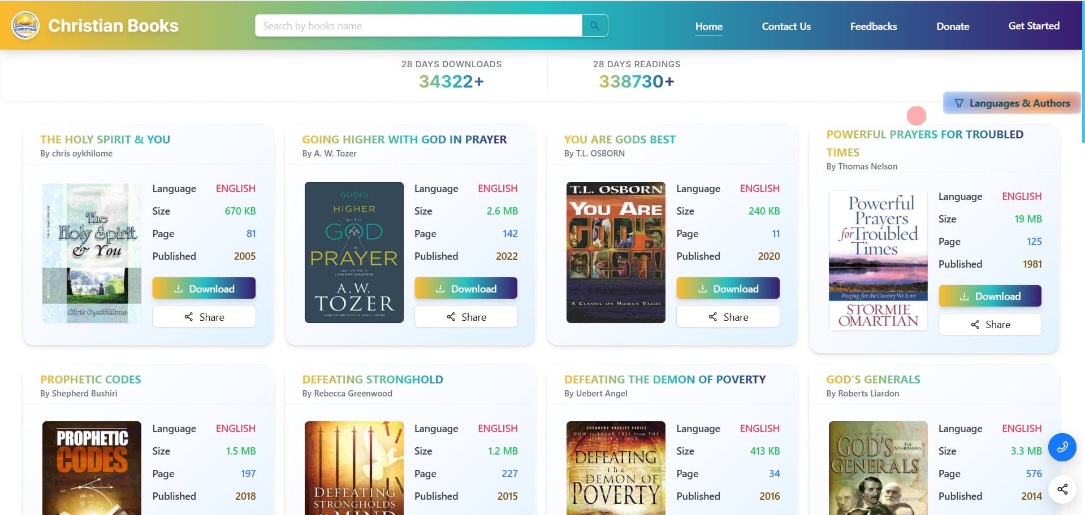Click the search magnifier button

point(595,25)
